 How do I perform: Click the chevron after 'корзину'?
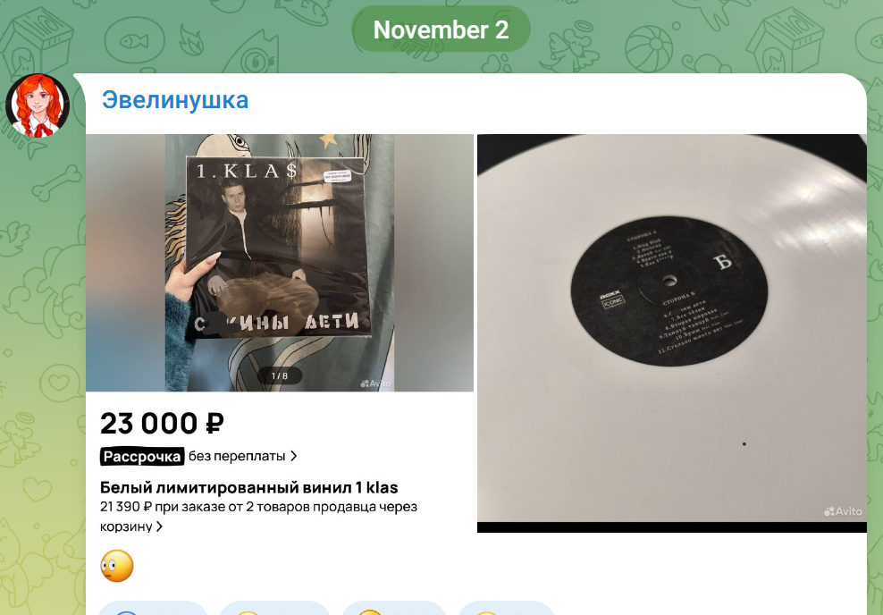159,527
